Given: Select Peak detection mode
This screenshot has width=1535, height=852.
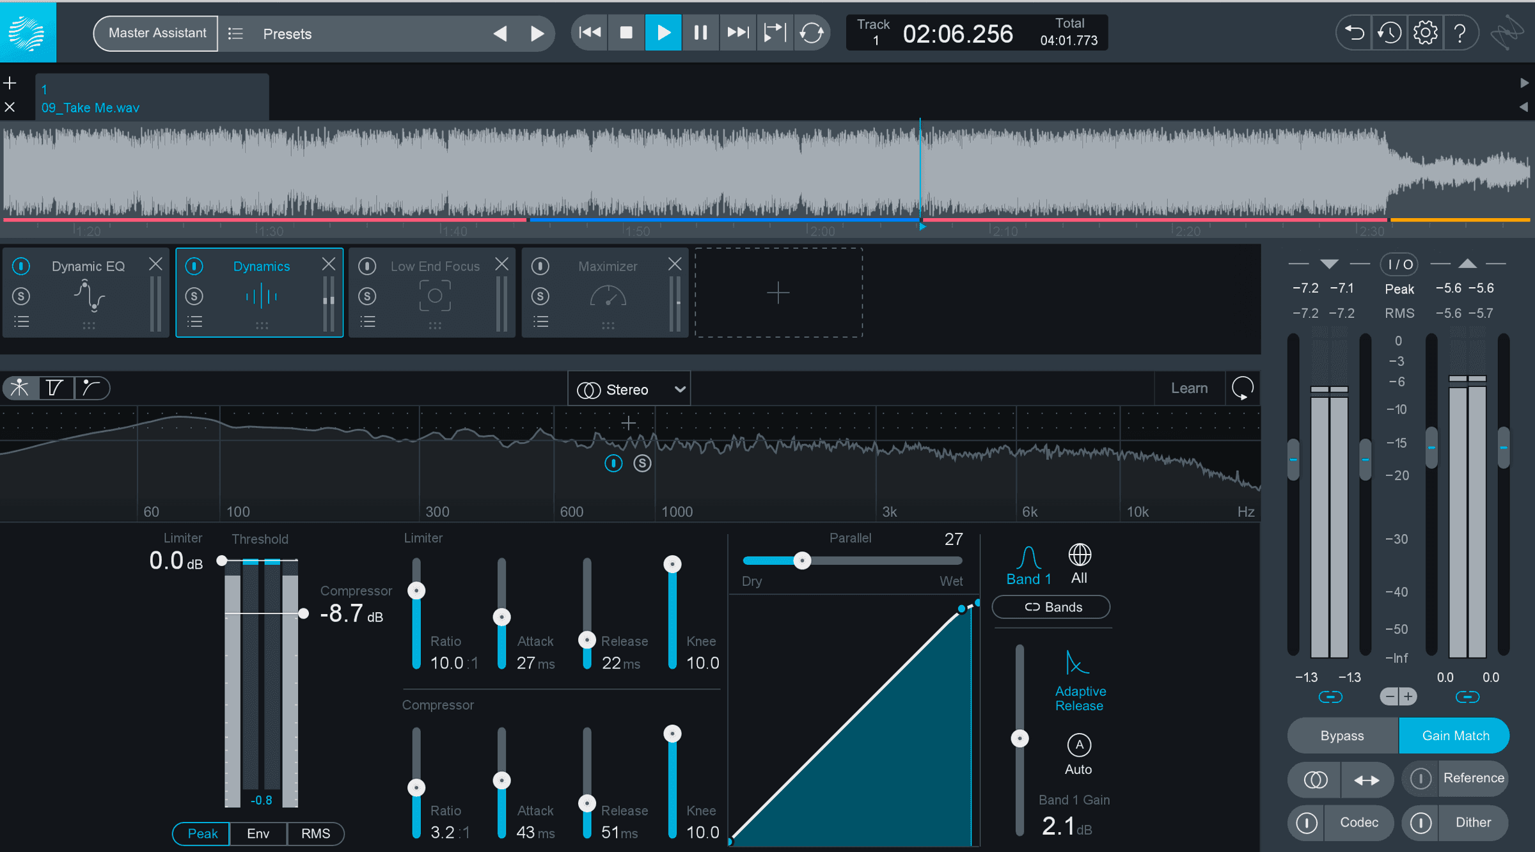Looking at the screenshot, I should tap(202, 833).
